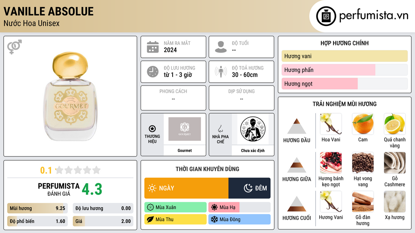This screenshot has width=415, height=233.
Task: Click the longevity value từ 1 - 3 giờ
Action: [178, 75]
